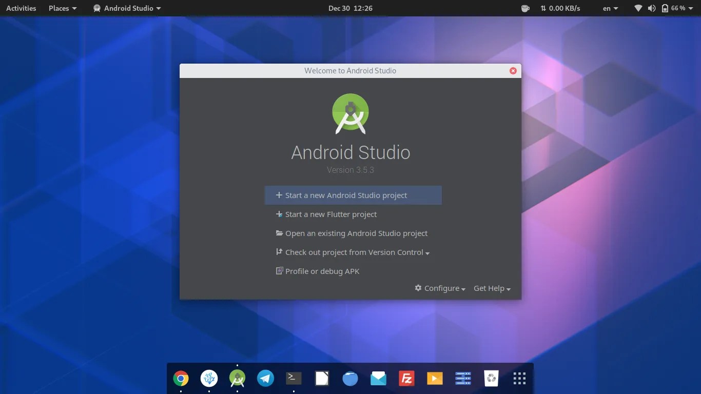Screen dimensions: 701x394
Task: Show all applications grid
Action: point(519,379)
